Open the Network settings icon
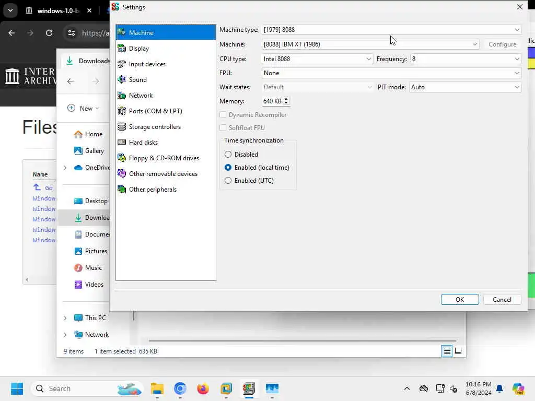This screenshot has width=535, height=401. tap(121, 95)
